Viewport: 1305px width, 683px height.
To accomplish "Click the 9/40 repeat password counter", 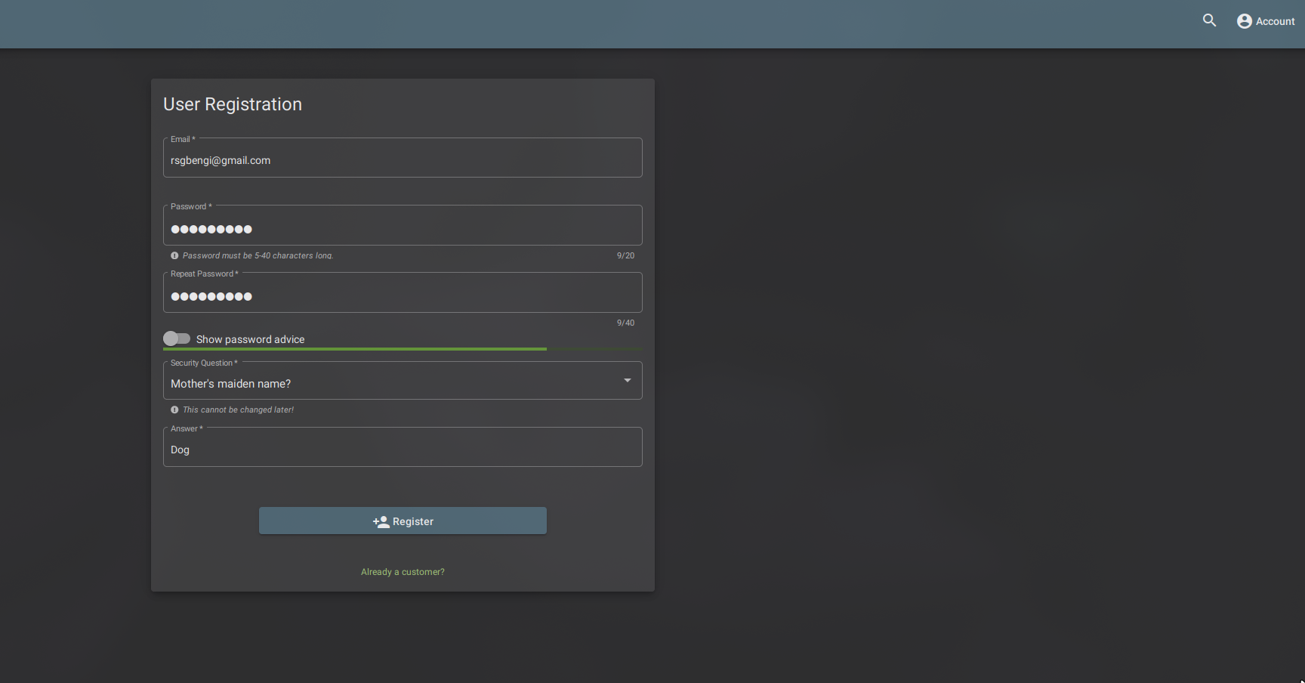I will pyautogui.click(x=625, y=323).
